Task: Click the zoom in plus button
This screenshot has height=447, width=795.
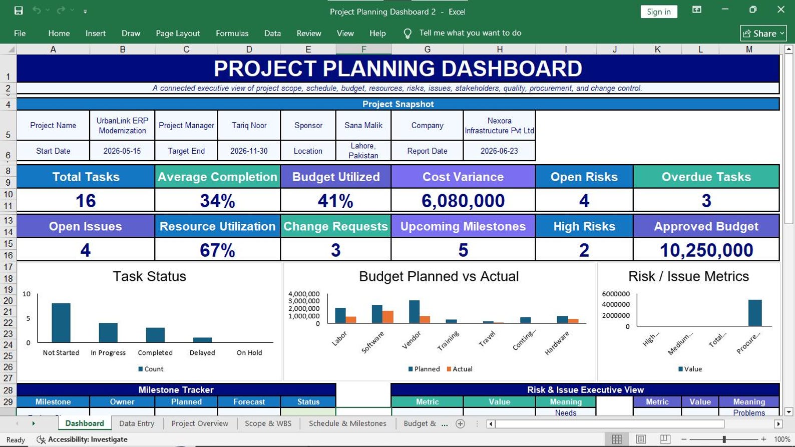Action: [763, 439]
